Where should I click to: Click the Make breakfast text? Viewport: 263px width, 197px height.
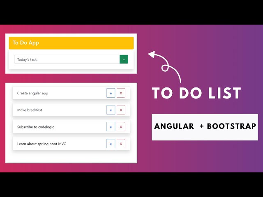(x=30, y=110)
